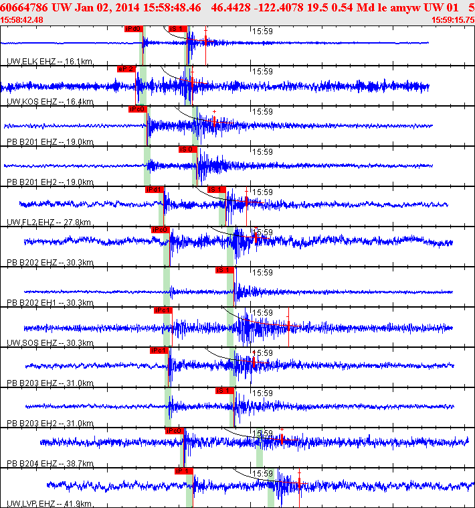Select the trace label 'PB B202 EHZ -- 30.3km'
475x508 pixels.
50,262
